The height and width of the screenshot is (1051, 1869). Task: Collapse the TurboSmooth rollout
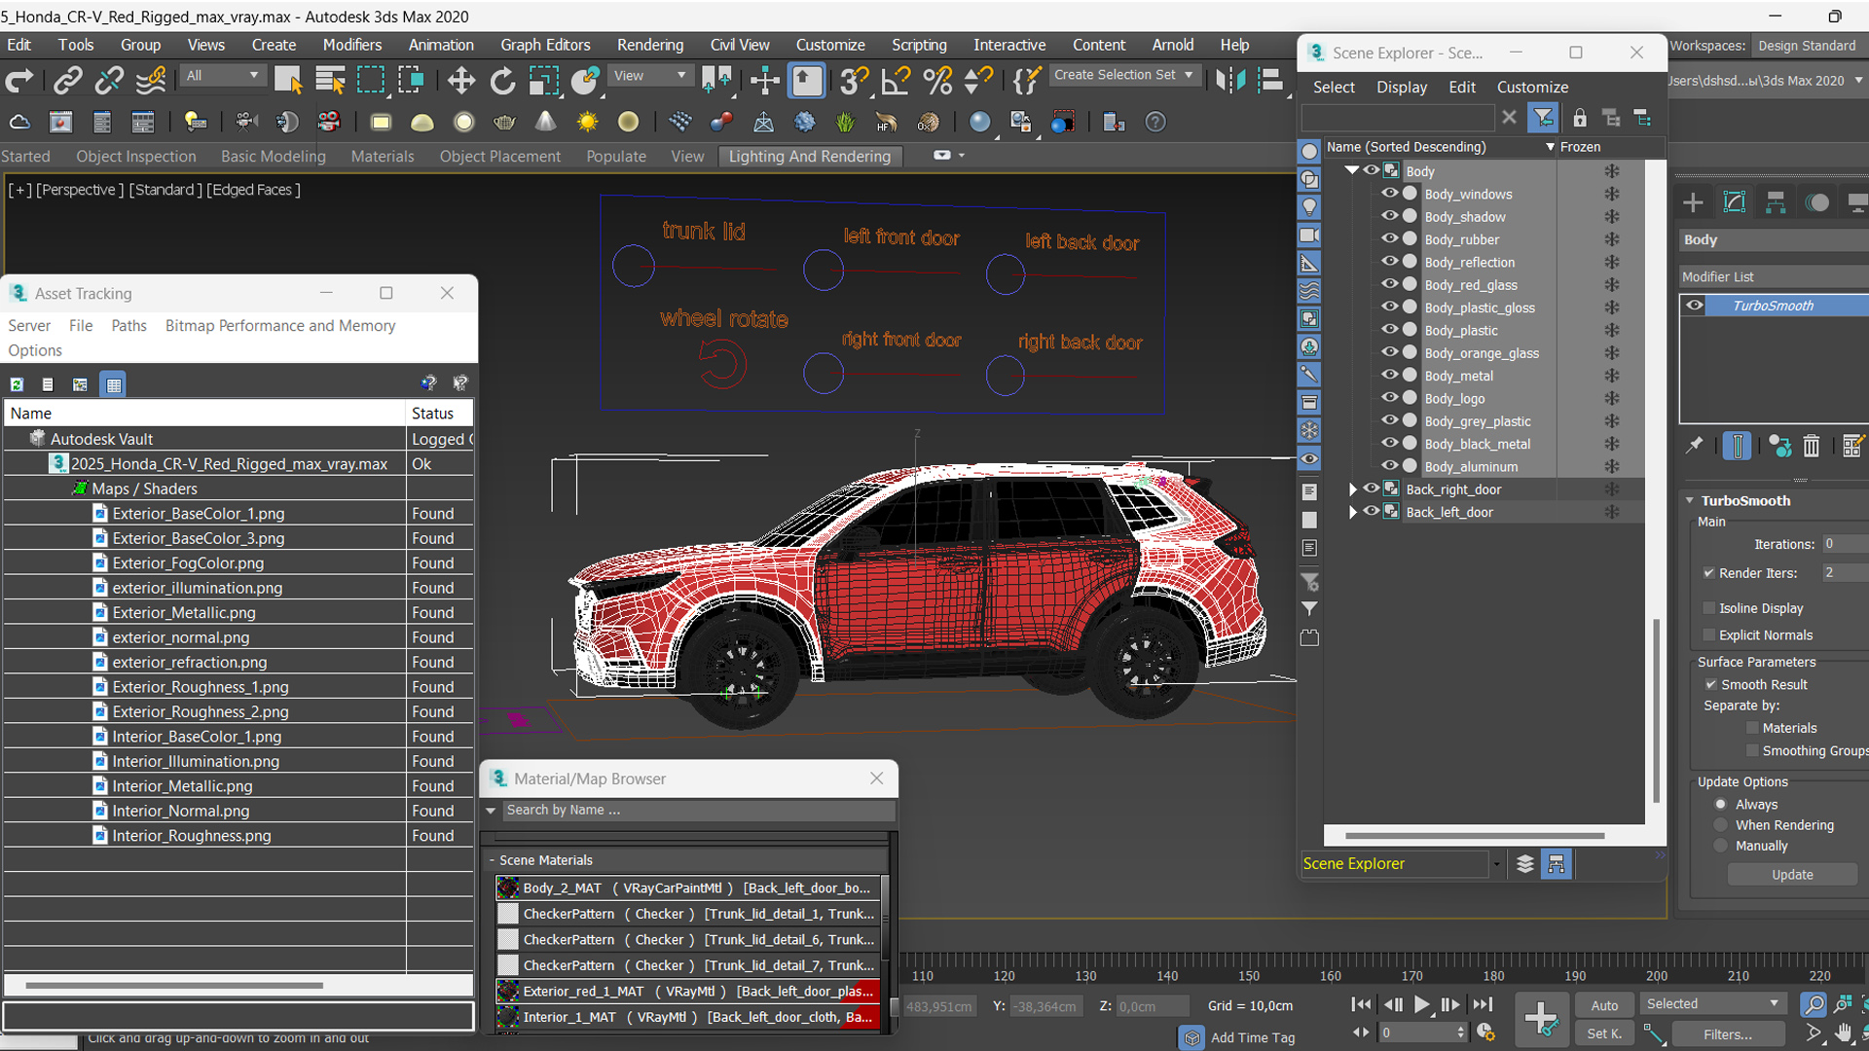point(1690,500)
